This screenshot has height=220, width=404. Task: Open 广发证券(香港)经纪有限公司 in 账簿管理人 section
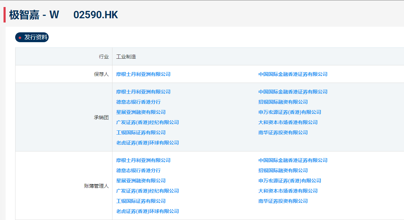pyautogui.click(x=147, y=191)
